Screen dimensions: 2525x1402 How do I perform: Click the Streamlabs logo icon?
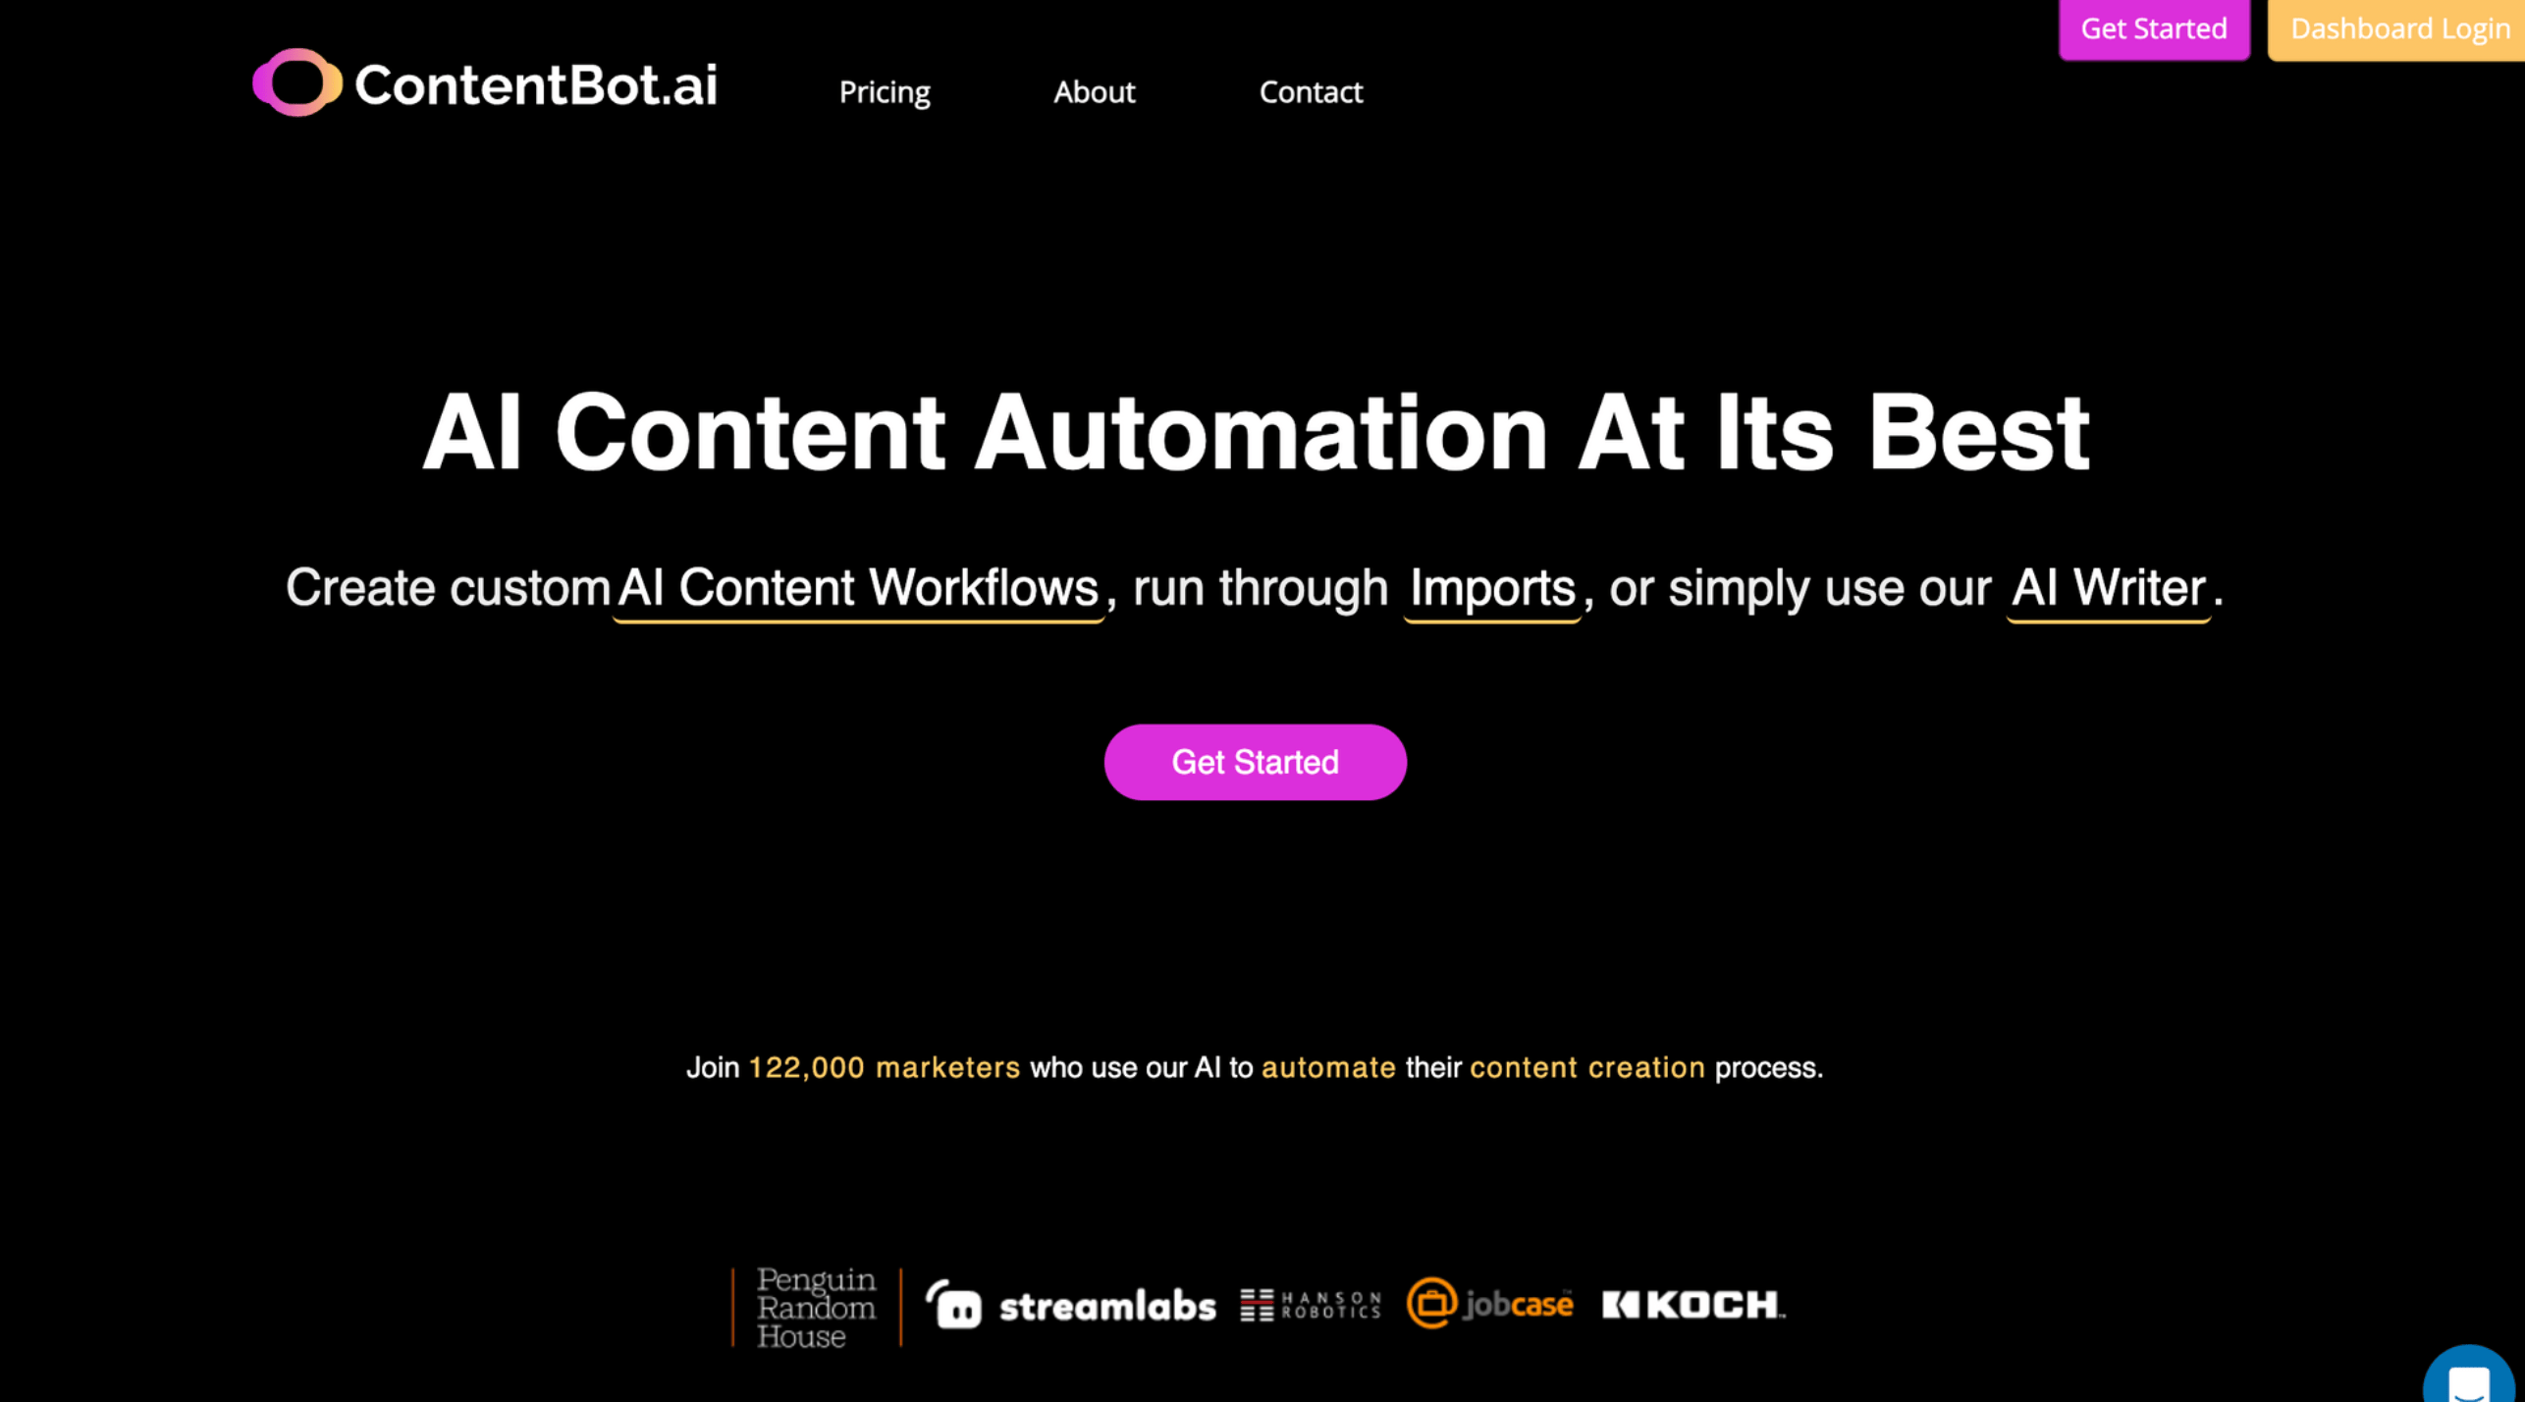[x=958, y=1304]
